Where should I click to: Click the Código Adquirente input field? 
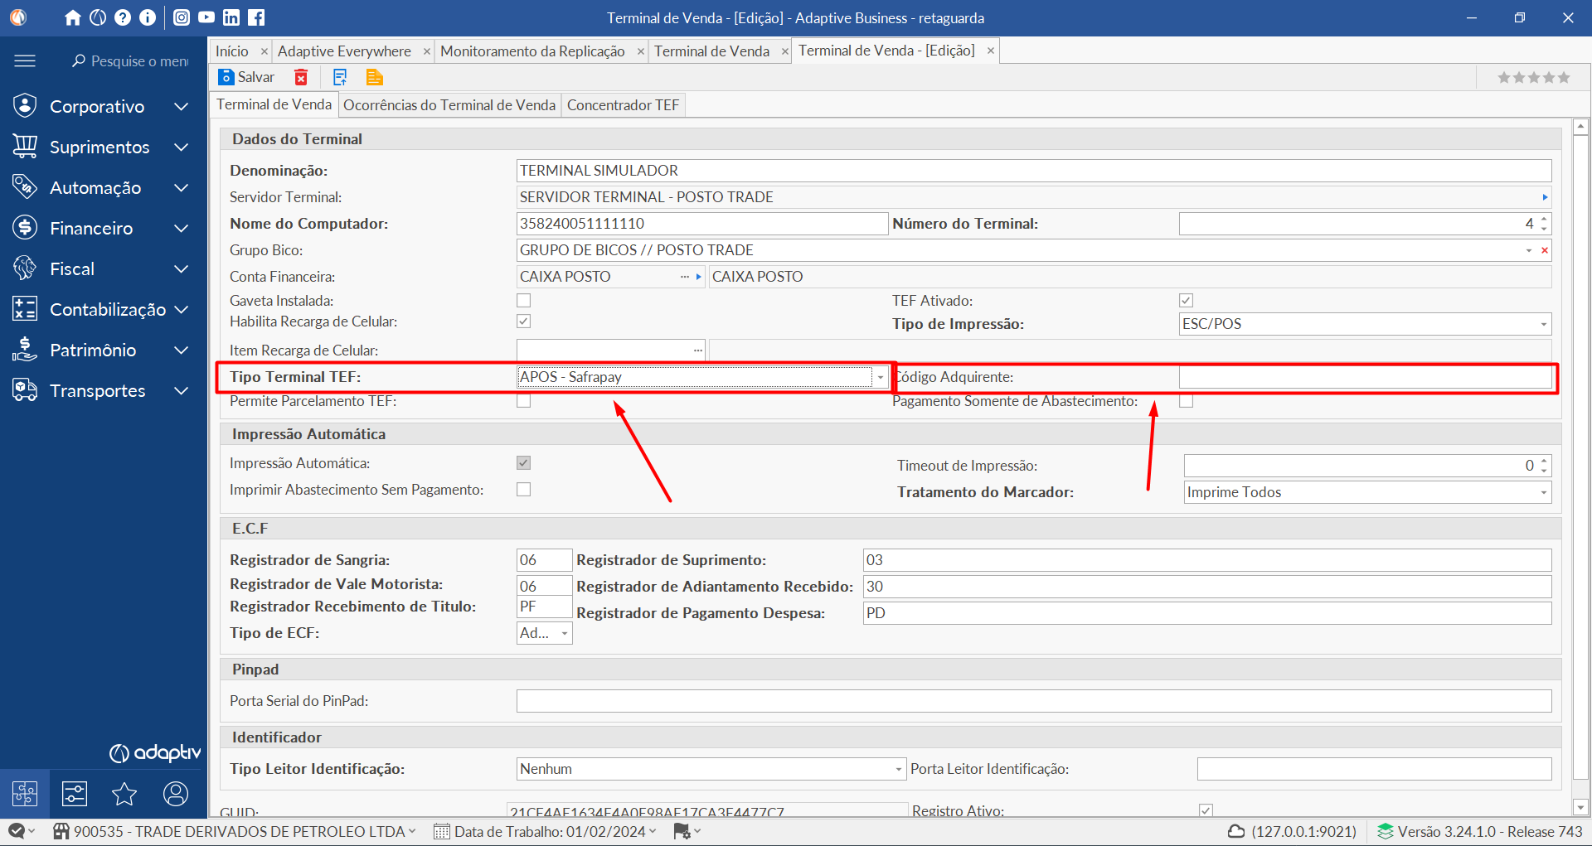point(1365,377)
